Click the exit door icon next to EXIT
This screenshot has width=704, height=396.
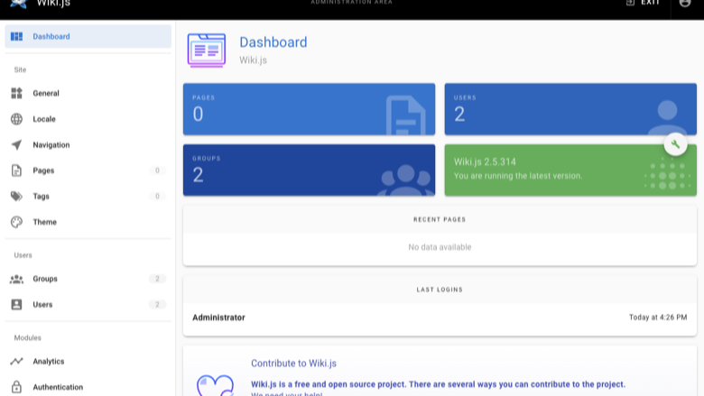click(630, 2)
